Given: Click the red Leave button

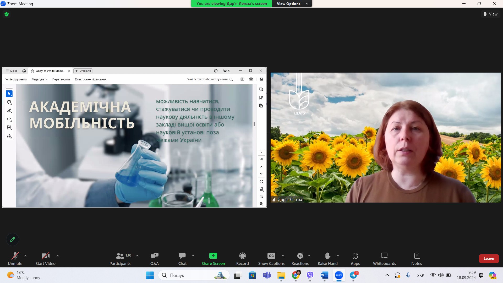Looking at the screenshot, I should pyautogui.click(x=489, y=258).
